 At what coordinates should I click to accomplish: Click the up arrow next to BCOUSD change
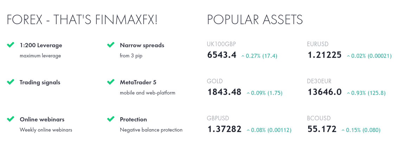click(x=343, y=130)
